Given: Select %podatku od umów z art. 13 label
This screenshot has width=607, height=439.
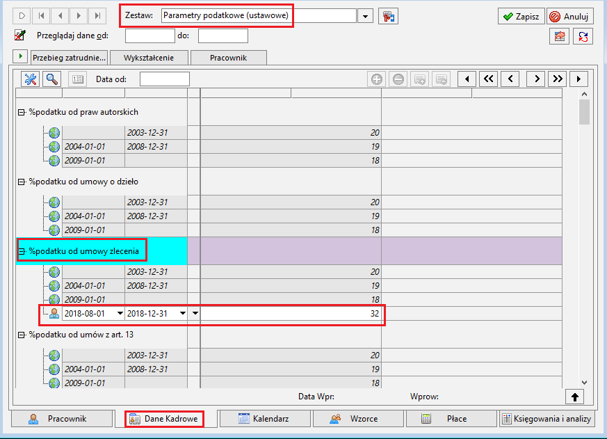Looking at the screenshot, I should click(x=81, y=335).
